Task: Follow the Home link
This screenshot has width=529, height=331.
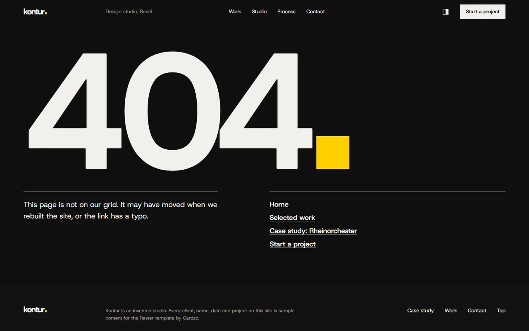Action: click(279, 204)
